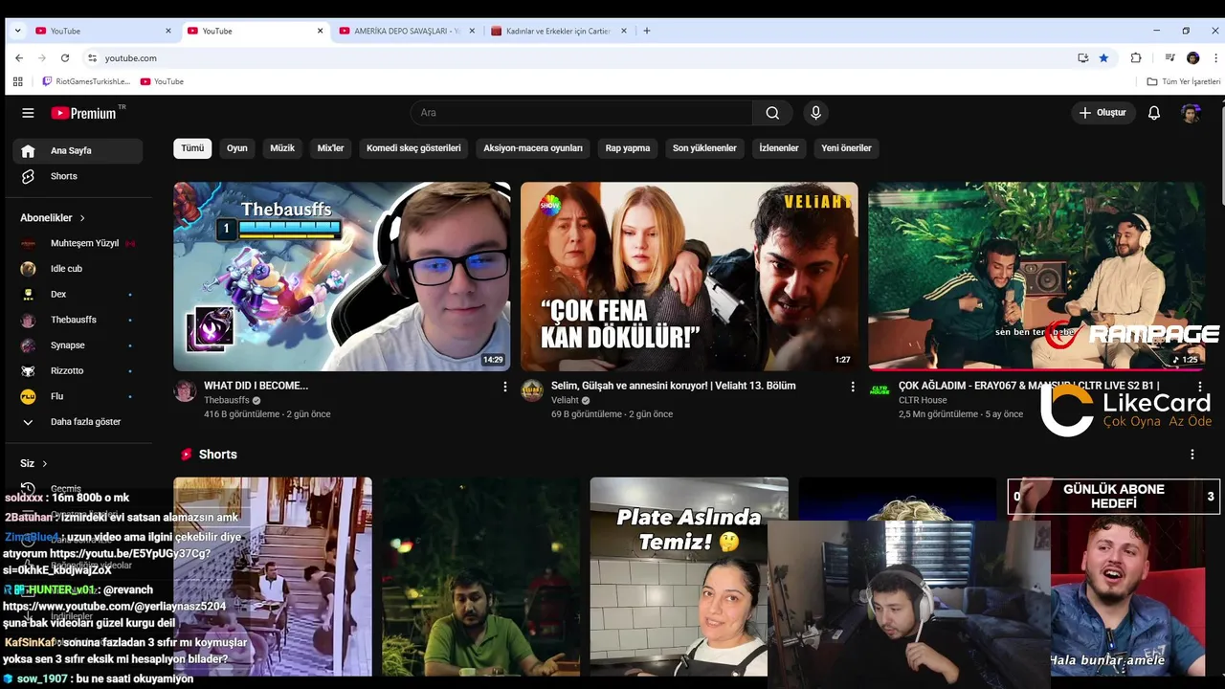Click the browser back arrow
The width and height of the screenshot is (1225, 689).
coord(18,58)
